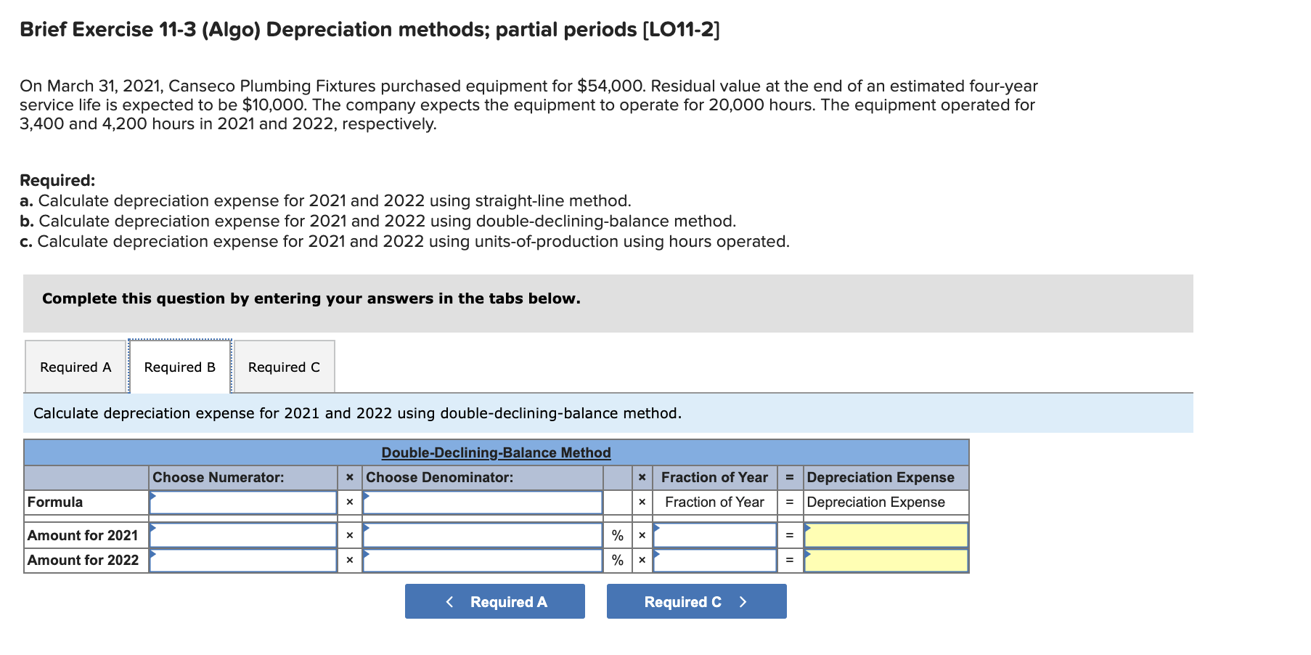1311x655 pixels.
Task: Click the Formula row Fraction of Year cell
Action: tap(714, 502)
